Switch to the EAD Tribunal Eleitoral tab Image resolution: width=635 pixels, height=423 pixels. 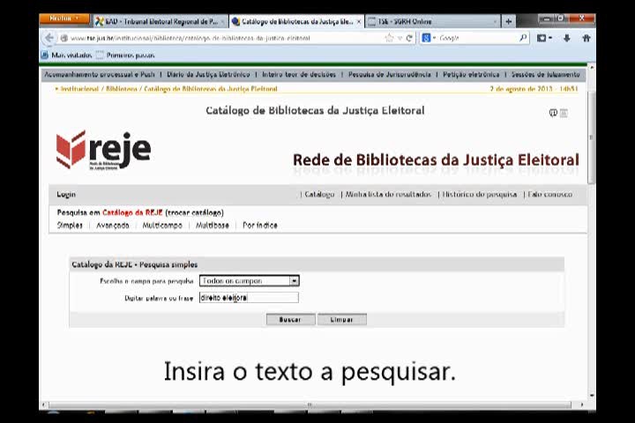[159, 21]
